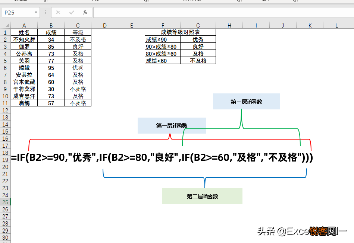Viewport: 354px width, 243px height.
Task: Click cell with name 伽罗
Action: tap(24, 47)
